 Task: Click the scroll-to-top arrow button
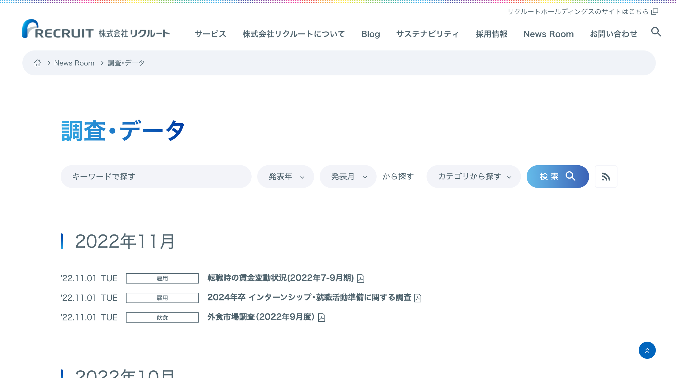[647, 350]
